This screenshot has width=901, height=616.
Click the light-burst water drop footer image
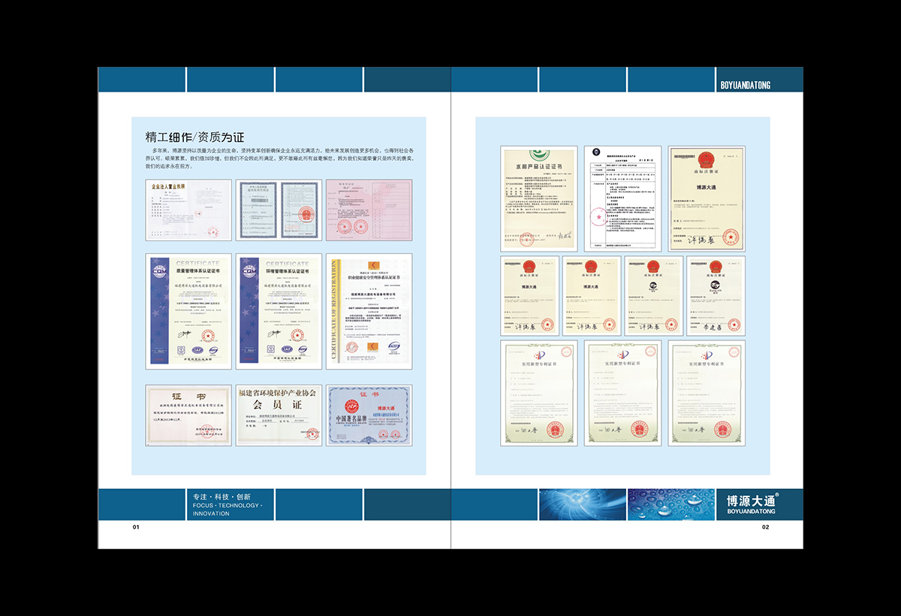(583, 504)
